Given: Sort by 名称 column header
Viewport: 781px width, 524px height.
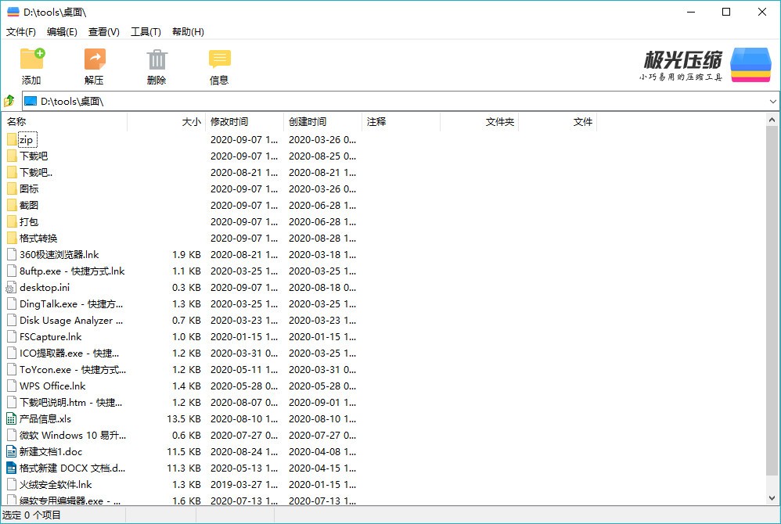Looking at the screenshot, I should [65, 122].
